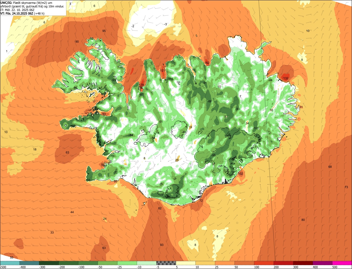Click the '19' value on the map
The image size is (352, 269).
(x=190, y=127)
